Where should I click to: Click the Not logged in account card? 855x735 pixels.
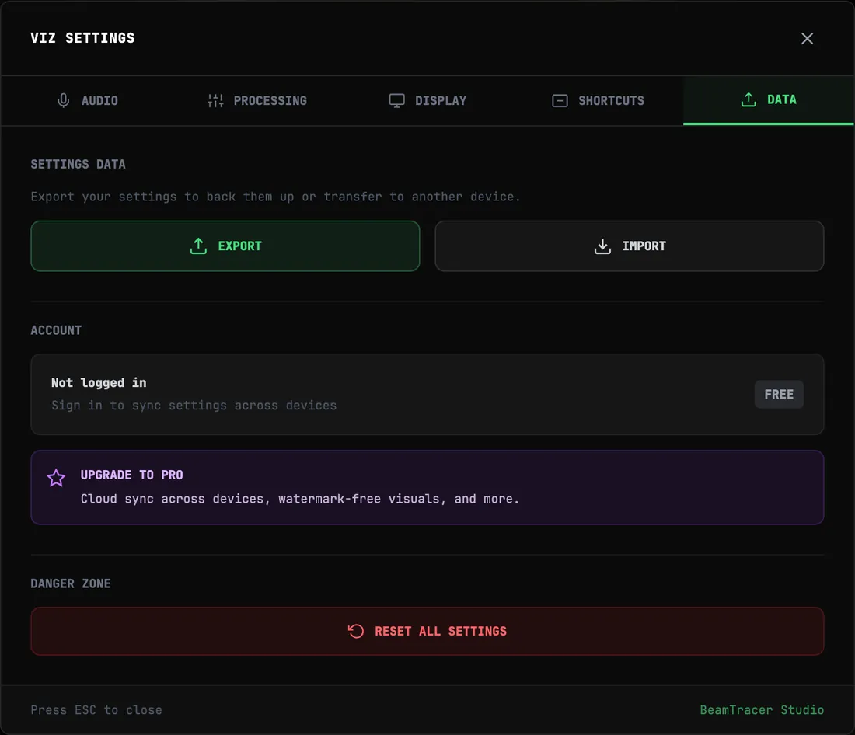pos(427,394)
